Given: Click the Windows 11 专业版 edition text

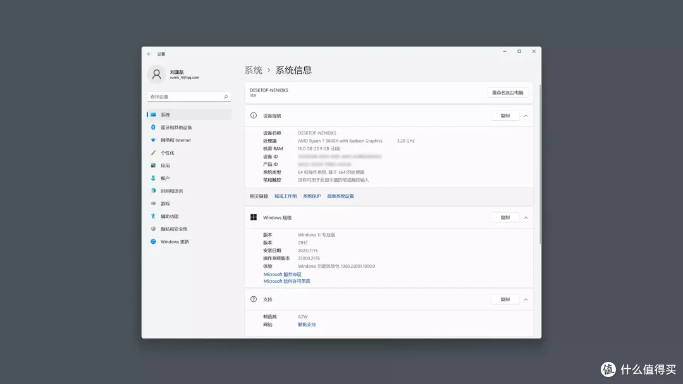Looking at the screenshot, I should pos(316,235).
